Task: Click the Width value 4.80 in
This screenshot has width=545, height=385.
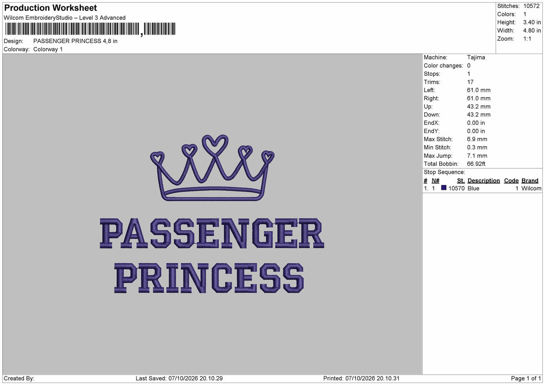Action: click(x=532, y=30)
